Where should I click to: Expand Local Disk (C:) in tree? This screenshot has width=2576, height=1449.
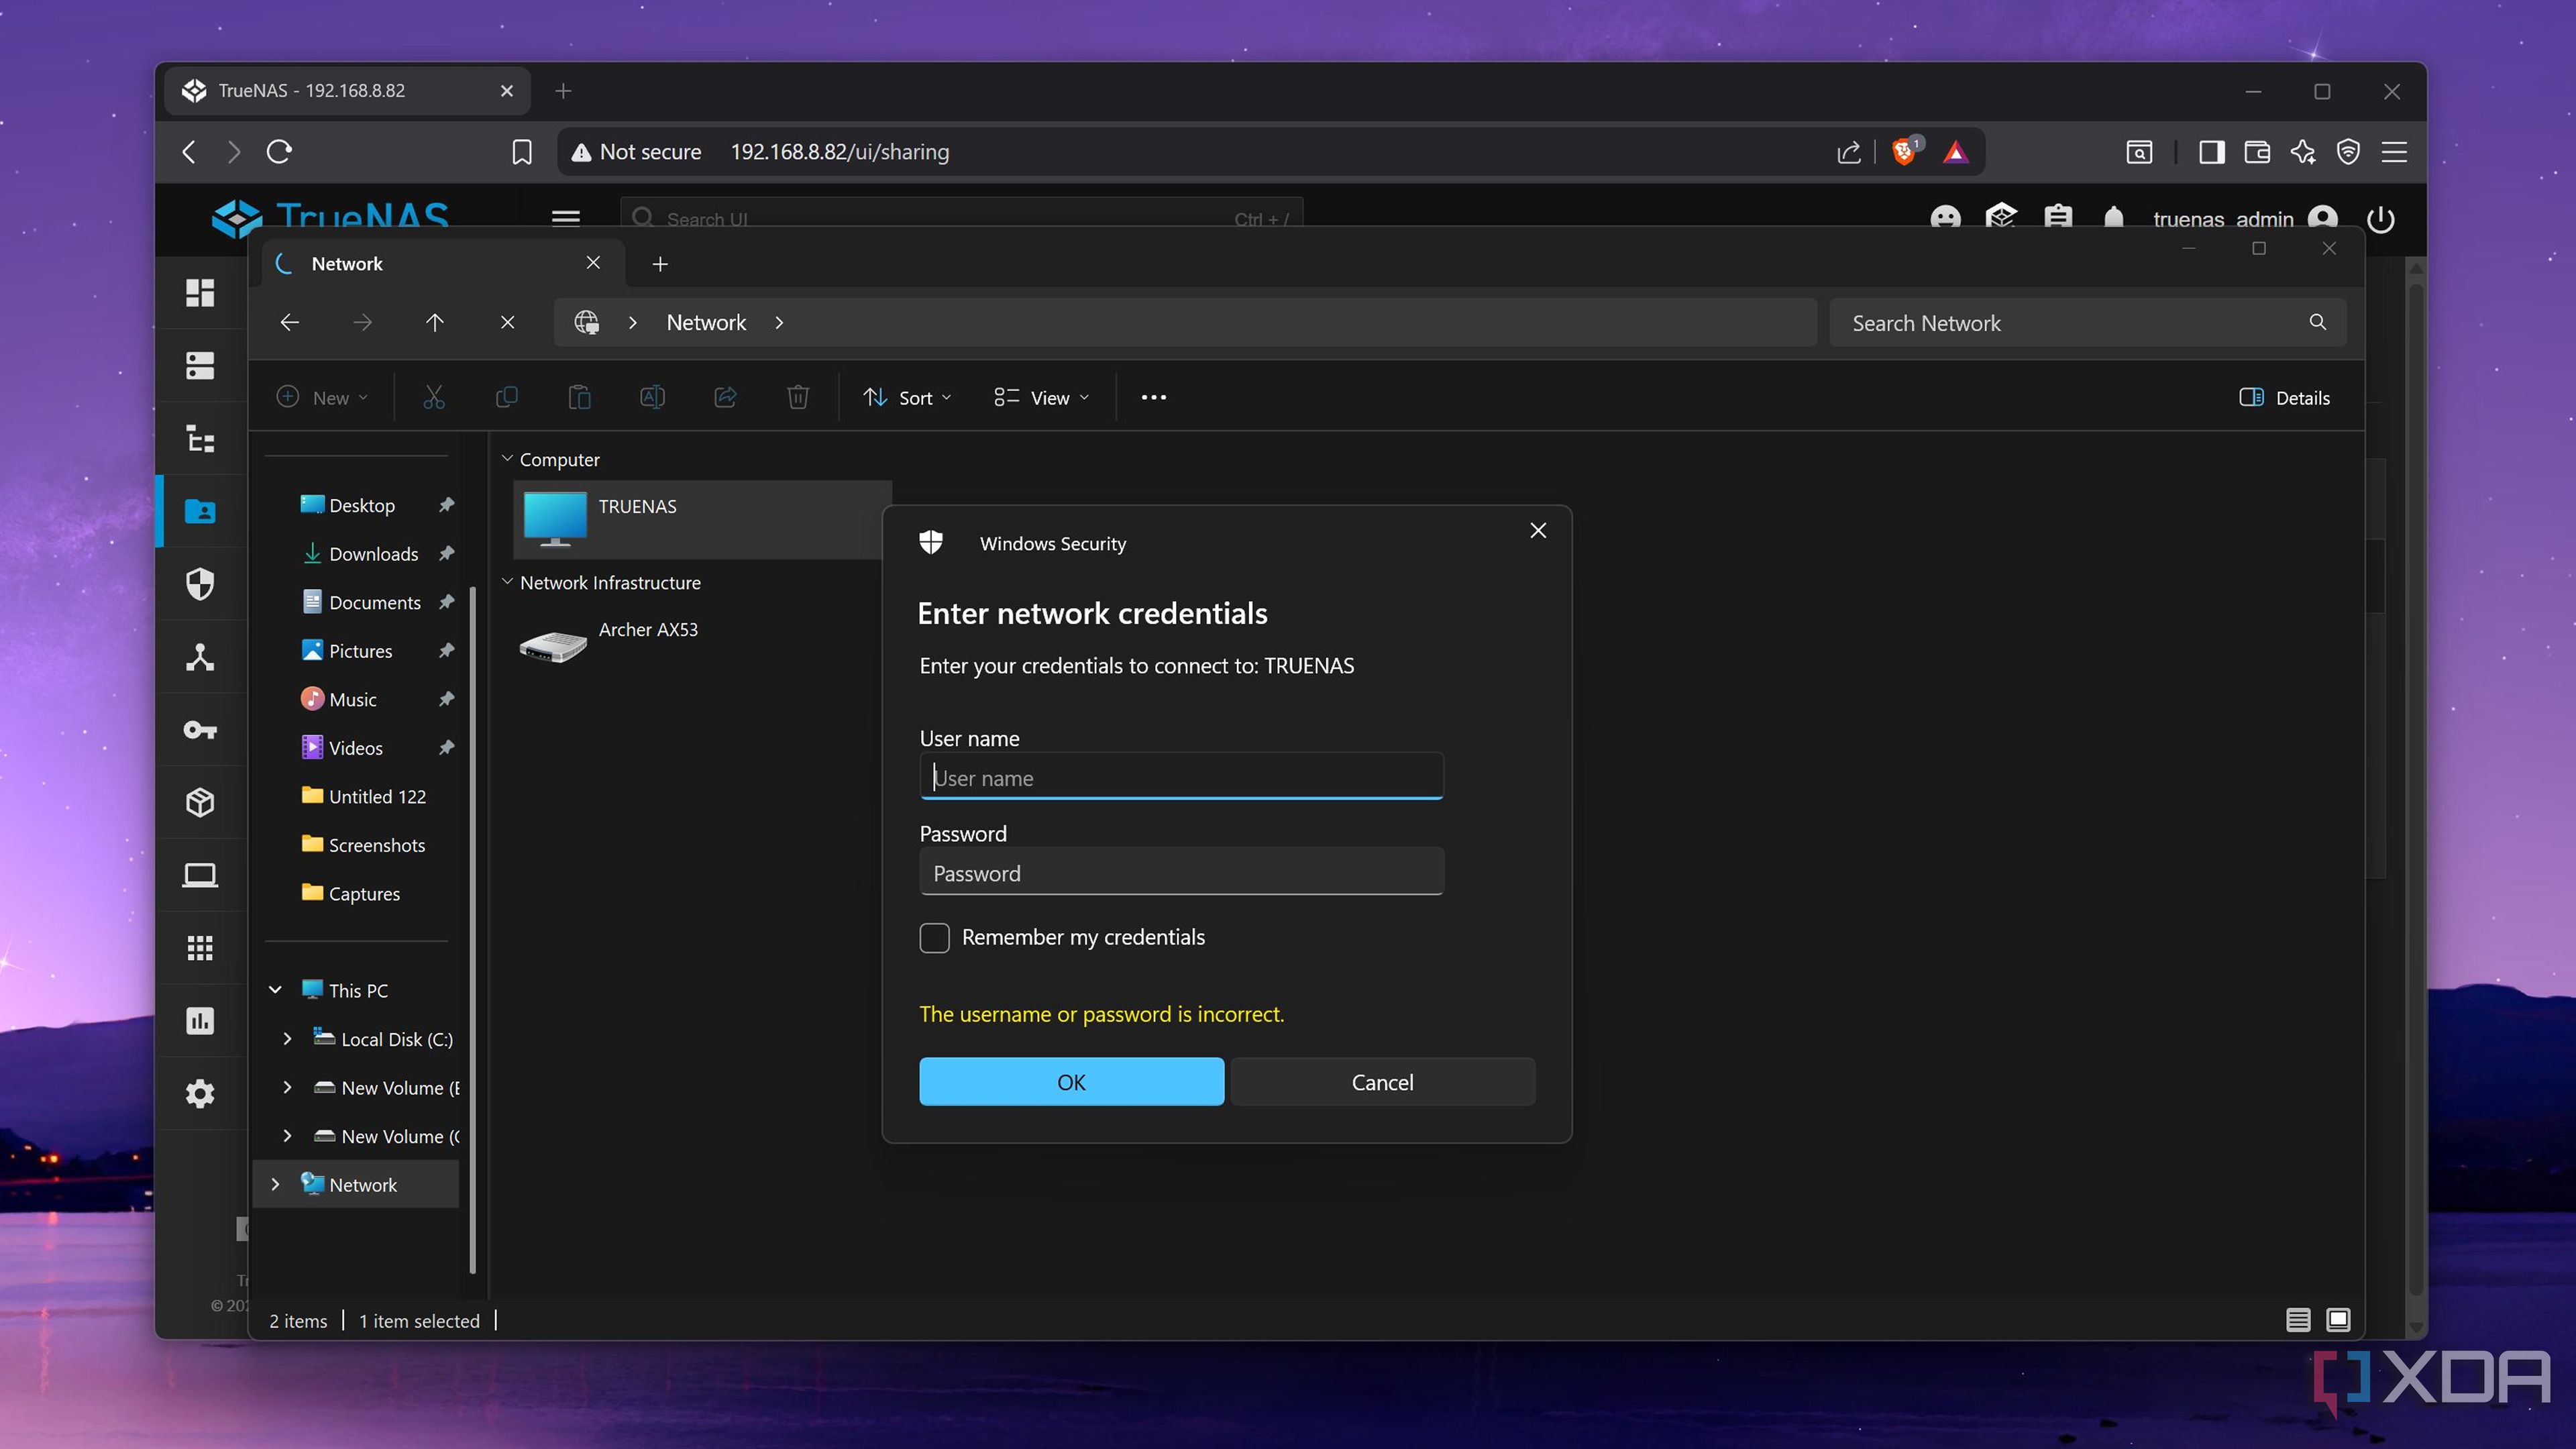point(287,1039)
